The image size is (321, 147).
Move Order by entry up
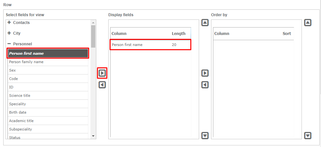[x=308, y=23]
